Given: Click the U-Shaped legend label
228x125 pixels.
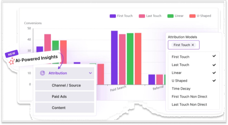Looking at the screenshot, I should [204, 16].
